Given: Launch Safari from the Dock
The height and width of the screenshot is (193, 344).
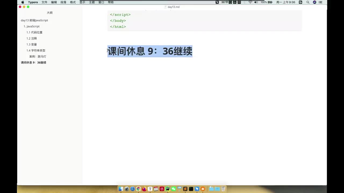Looking at the screenshot, I should (x=132, y=189).
